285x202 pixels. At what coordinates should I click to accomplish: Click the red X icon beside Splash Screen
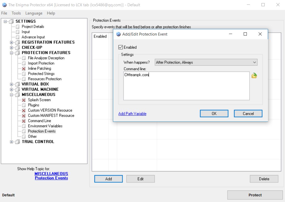pyautogui.click(x=24, y=100)
